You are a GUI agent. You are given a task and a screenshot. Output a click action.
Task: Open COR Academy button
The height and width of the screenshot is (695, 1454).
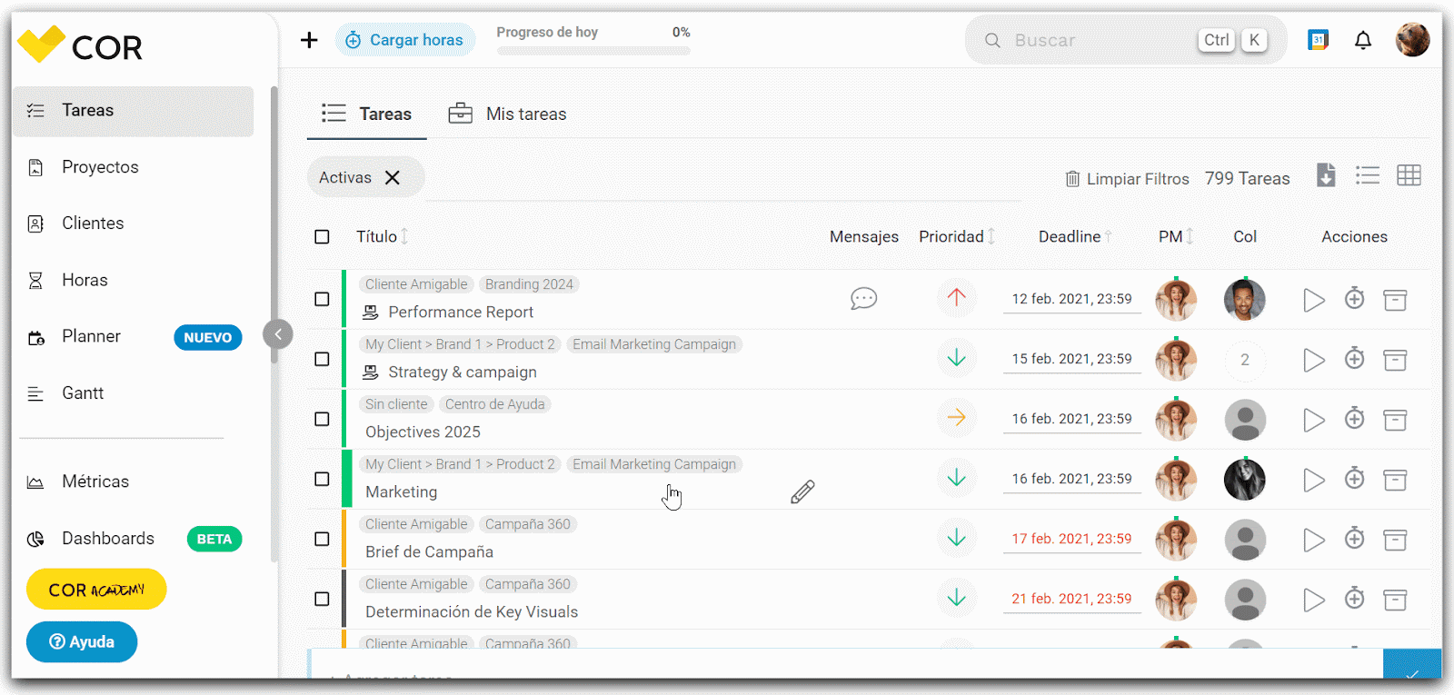pos(96,590)
